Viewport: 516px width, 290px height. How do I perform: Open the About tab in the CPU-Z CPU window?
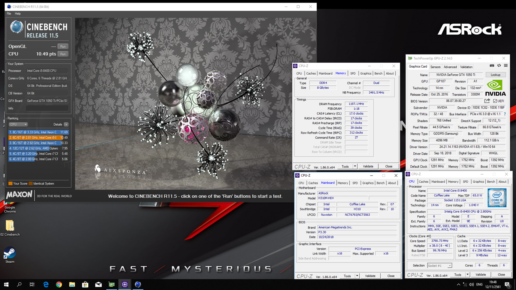tap(502, 182)
